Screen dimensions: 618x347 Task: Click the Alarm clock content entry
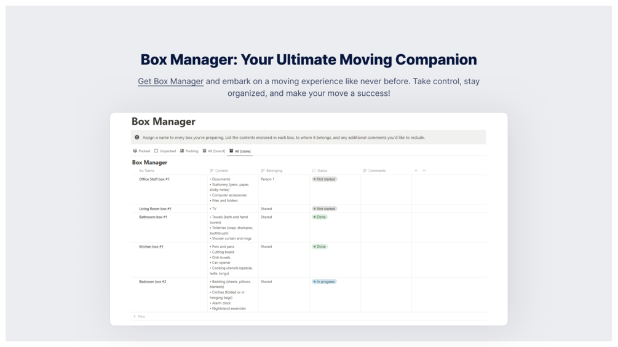coord(220,303)
